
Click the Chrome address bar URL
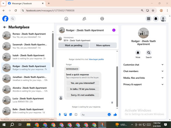coord(50,11)
